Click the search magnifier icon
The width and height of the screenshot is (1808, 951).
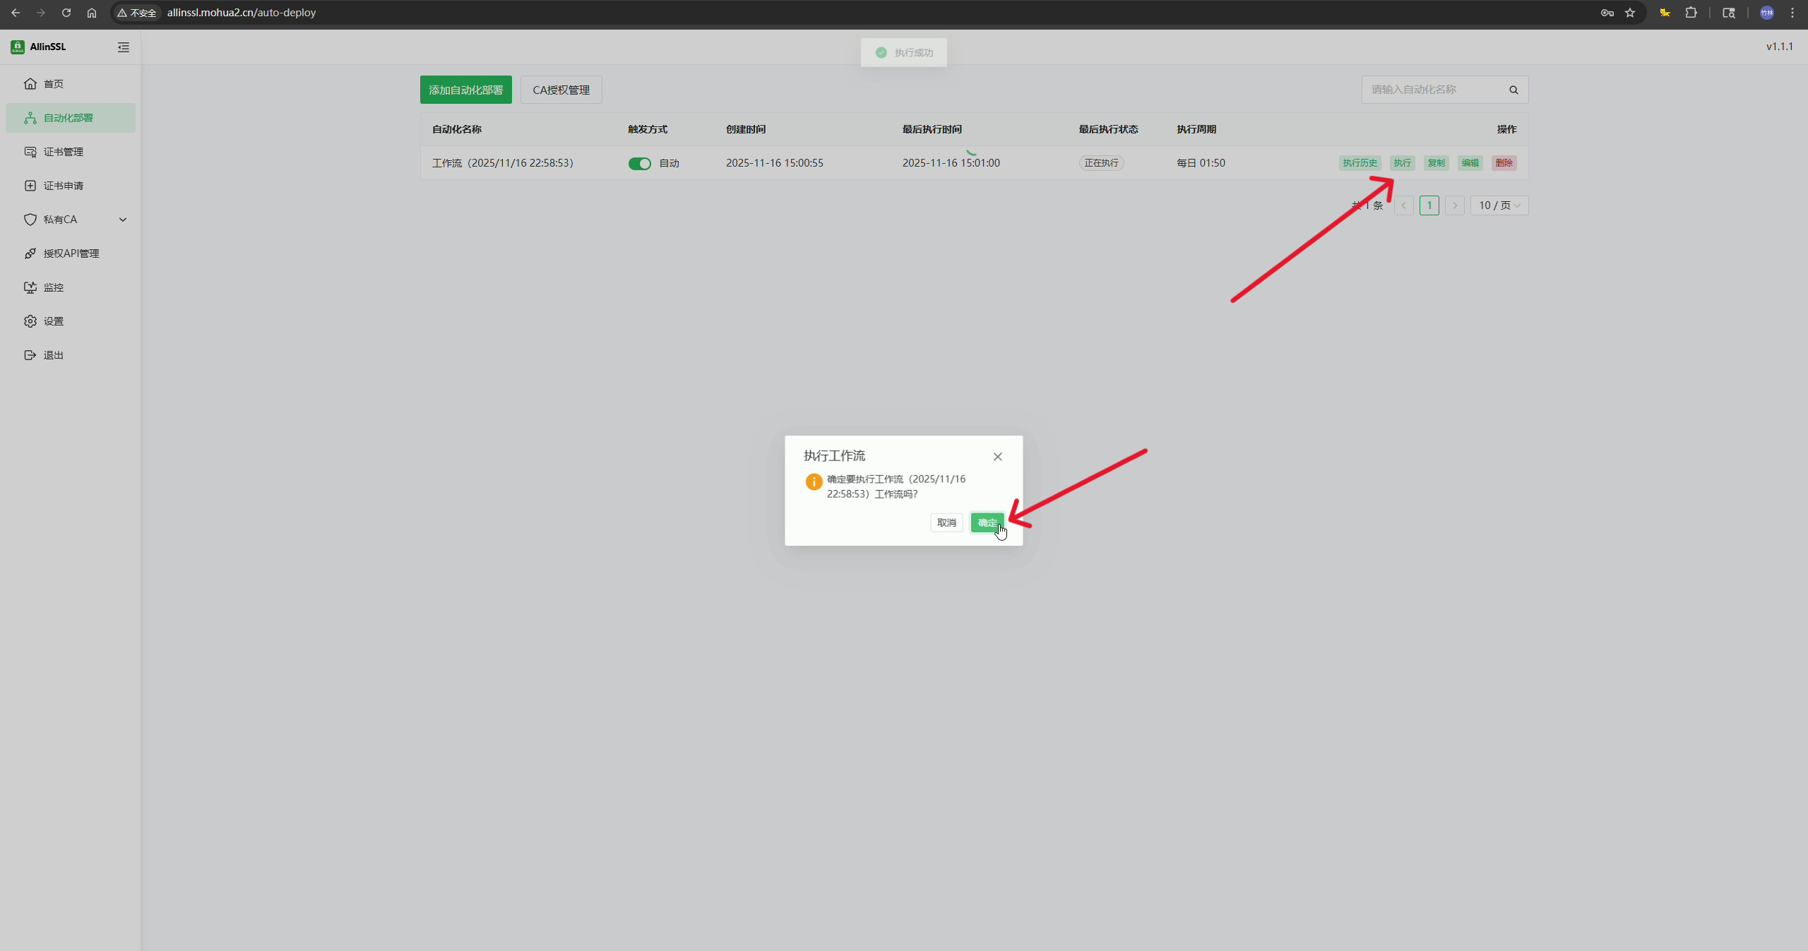pos(1513,90)
